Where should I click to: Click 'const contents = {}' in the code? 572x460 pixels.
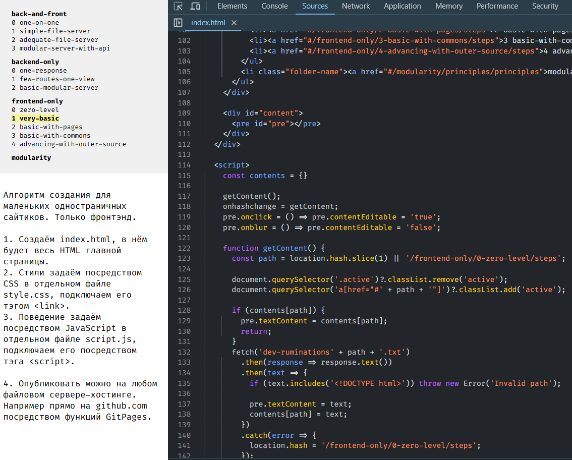(265, 176)
